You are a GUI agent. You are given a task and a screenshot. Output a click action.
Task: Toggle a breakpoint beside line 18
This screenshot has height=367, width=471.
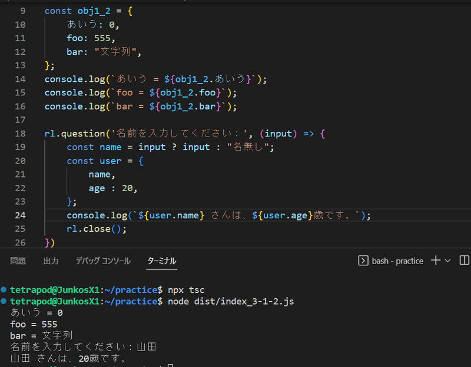click(x=8, y=134)
